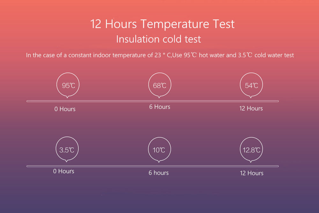Click the 54℃ temperature bubble
The height and width of the screenshot is (213, 319).
[251, 85]
